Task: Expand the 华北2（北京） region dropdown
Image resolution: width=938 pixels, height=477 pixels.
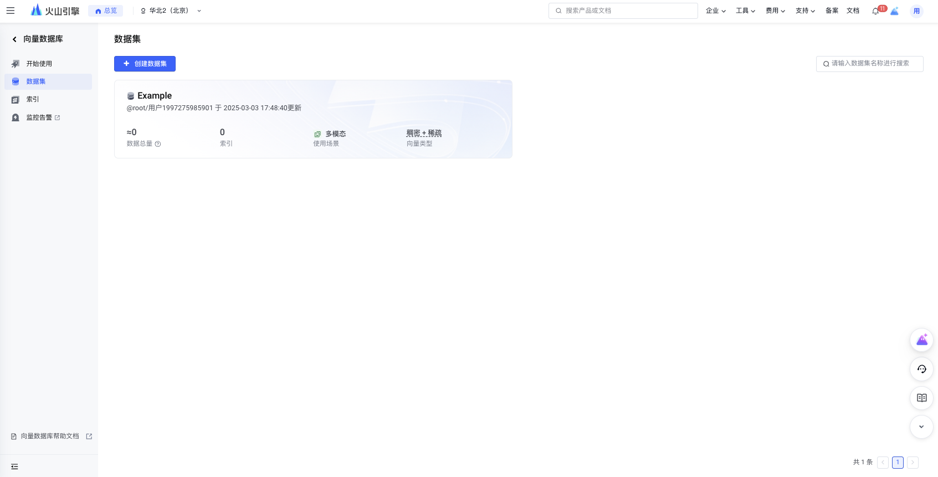Action: (x=171, y=11)
